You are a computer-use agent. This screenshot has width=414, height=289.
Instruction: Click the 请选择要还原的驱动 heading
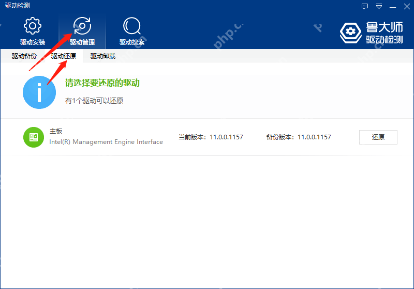tap(102, 83)
